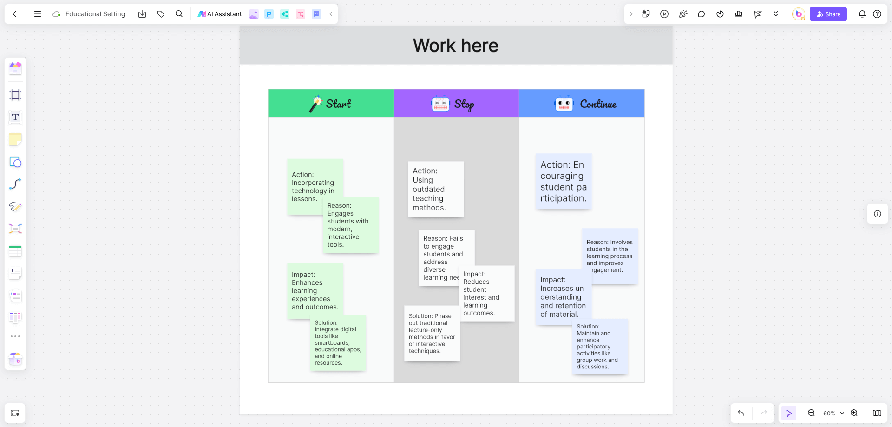Open the templates library icon
The width and height of the screenshot is (892, 427).
15,68
